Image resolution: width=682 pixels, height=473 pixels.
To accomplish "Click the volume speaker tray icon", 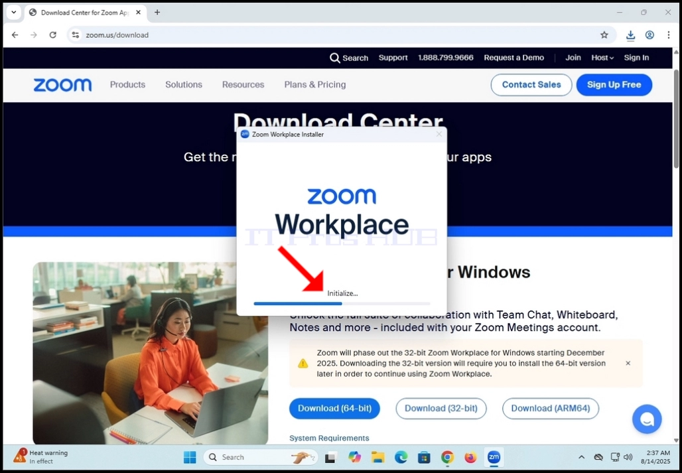I will click(x=628, y=457).
